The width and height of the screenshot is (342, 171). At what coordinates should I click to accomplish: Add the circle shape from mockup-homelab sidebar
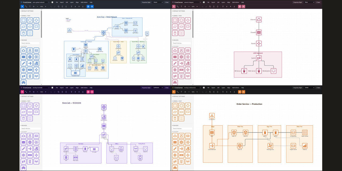[x=30, y=106]
